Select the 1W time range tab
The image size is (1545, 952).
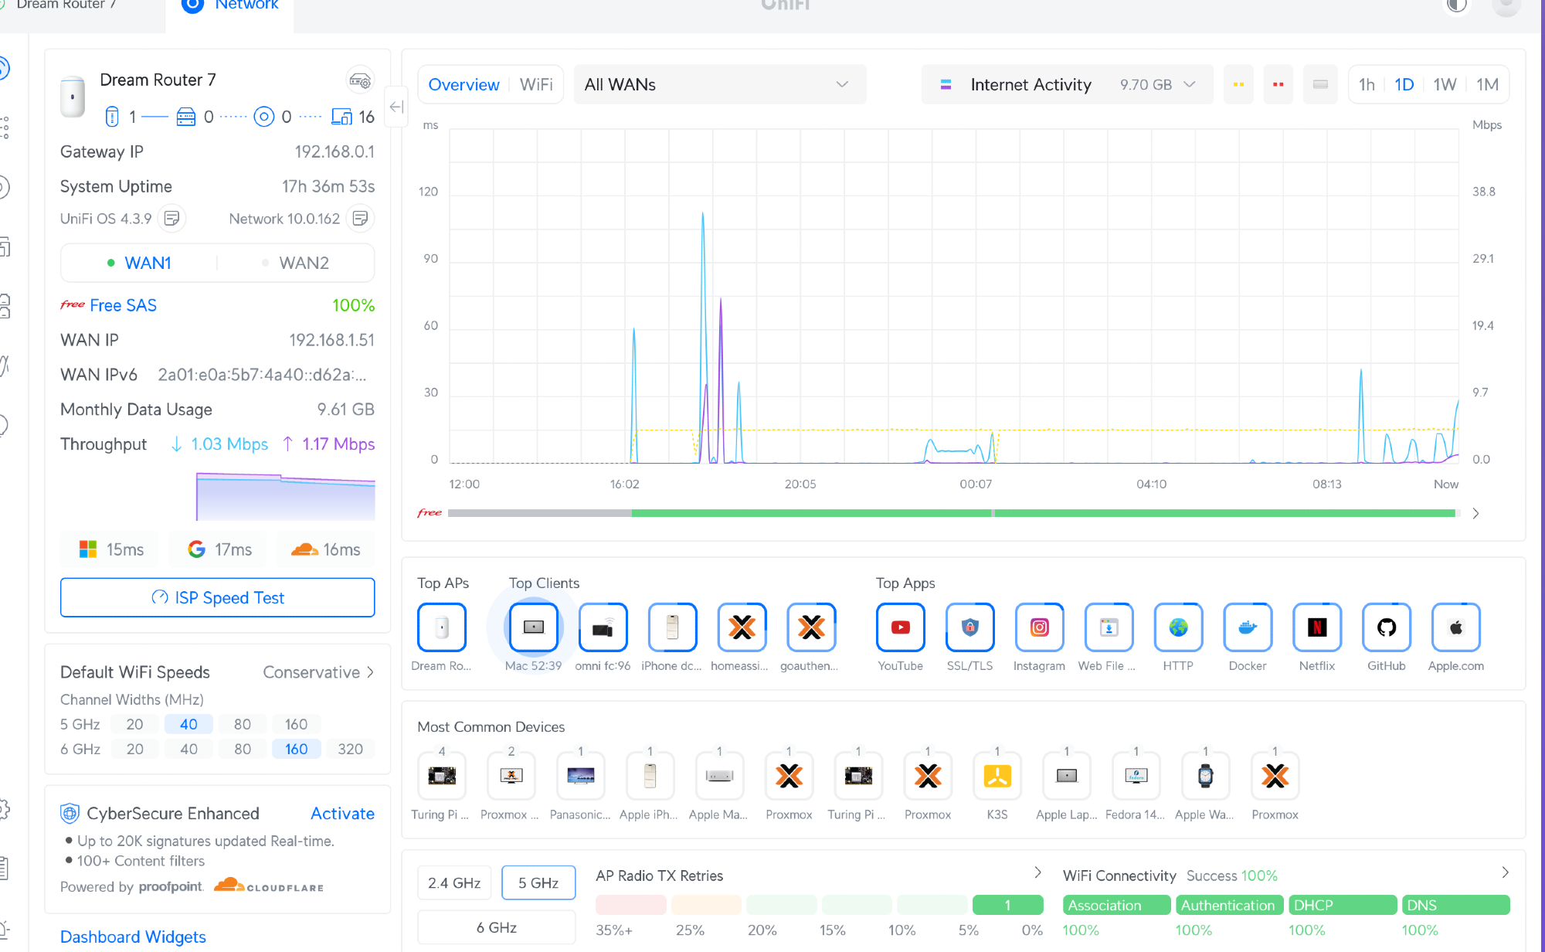pos(1444,84)
